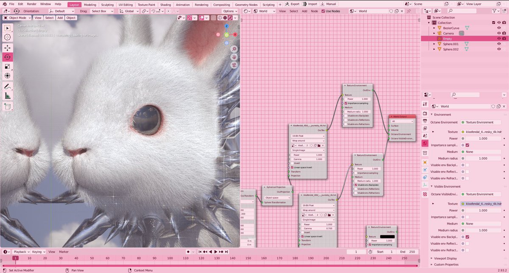This screenshot has height=273, width=509.
Task: Switch to rendered viewport shading
Action: pyautogui.click(x=230, y=18)
